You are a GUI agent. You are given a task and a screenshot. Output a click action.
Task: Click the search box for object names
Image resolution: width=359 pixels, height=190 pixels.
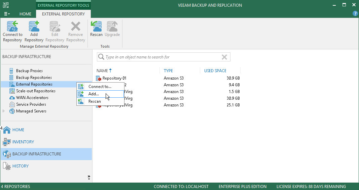(164, 57)
